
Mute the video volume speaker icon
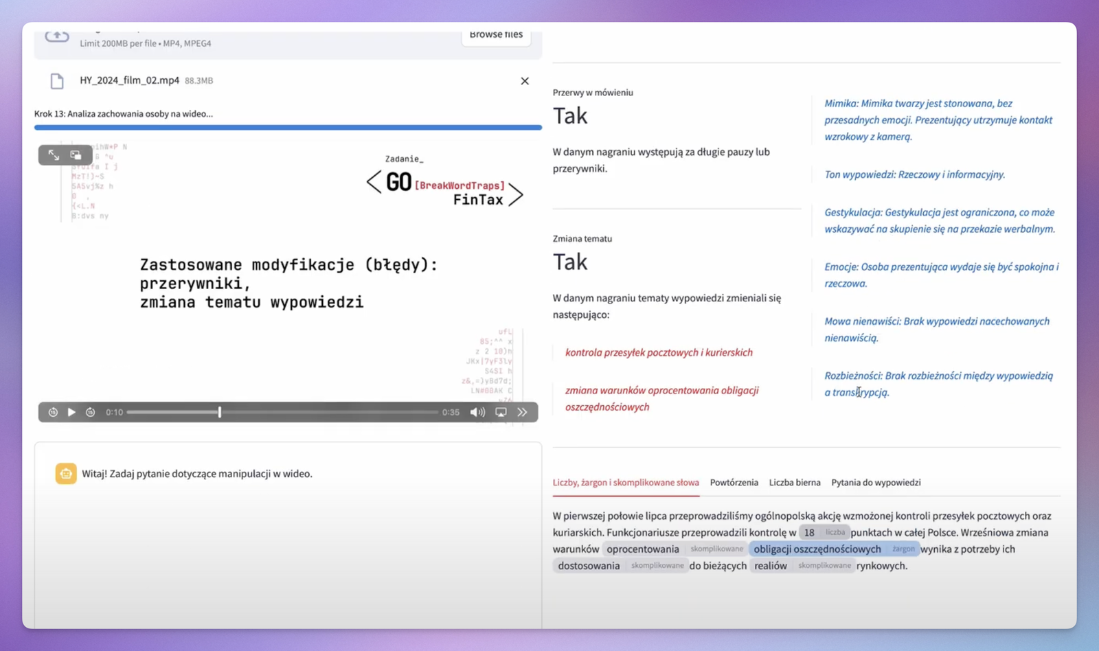477,412
